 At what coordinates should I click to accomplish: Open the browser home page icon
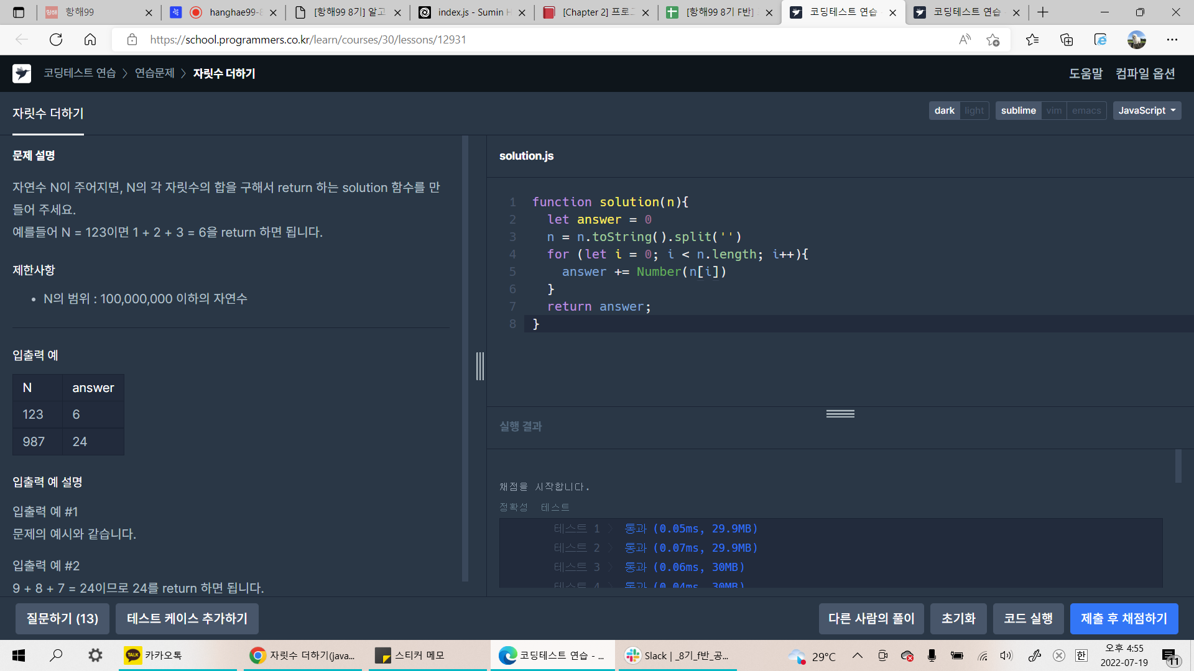[90, 40]
